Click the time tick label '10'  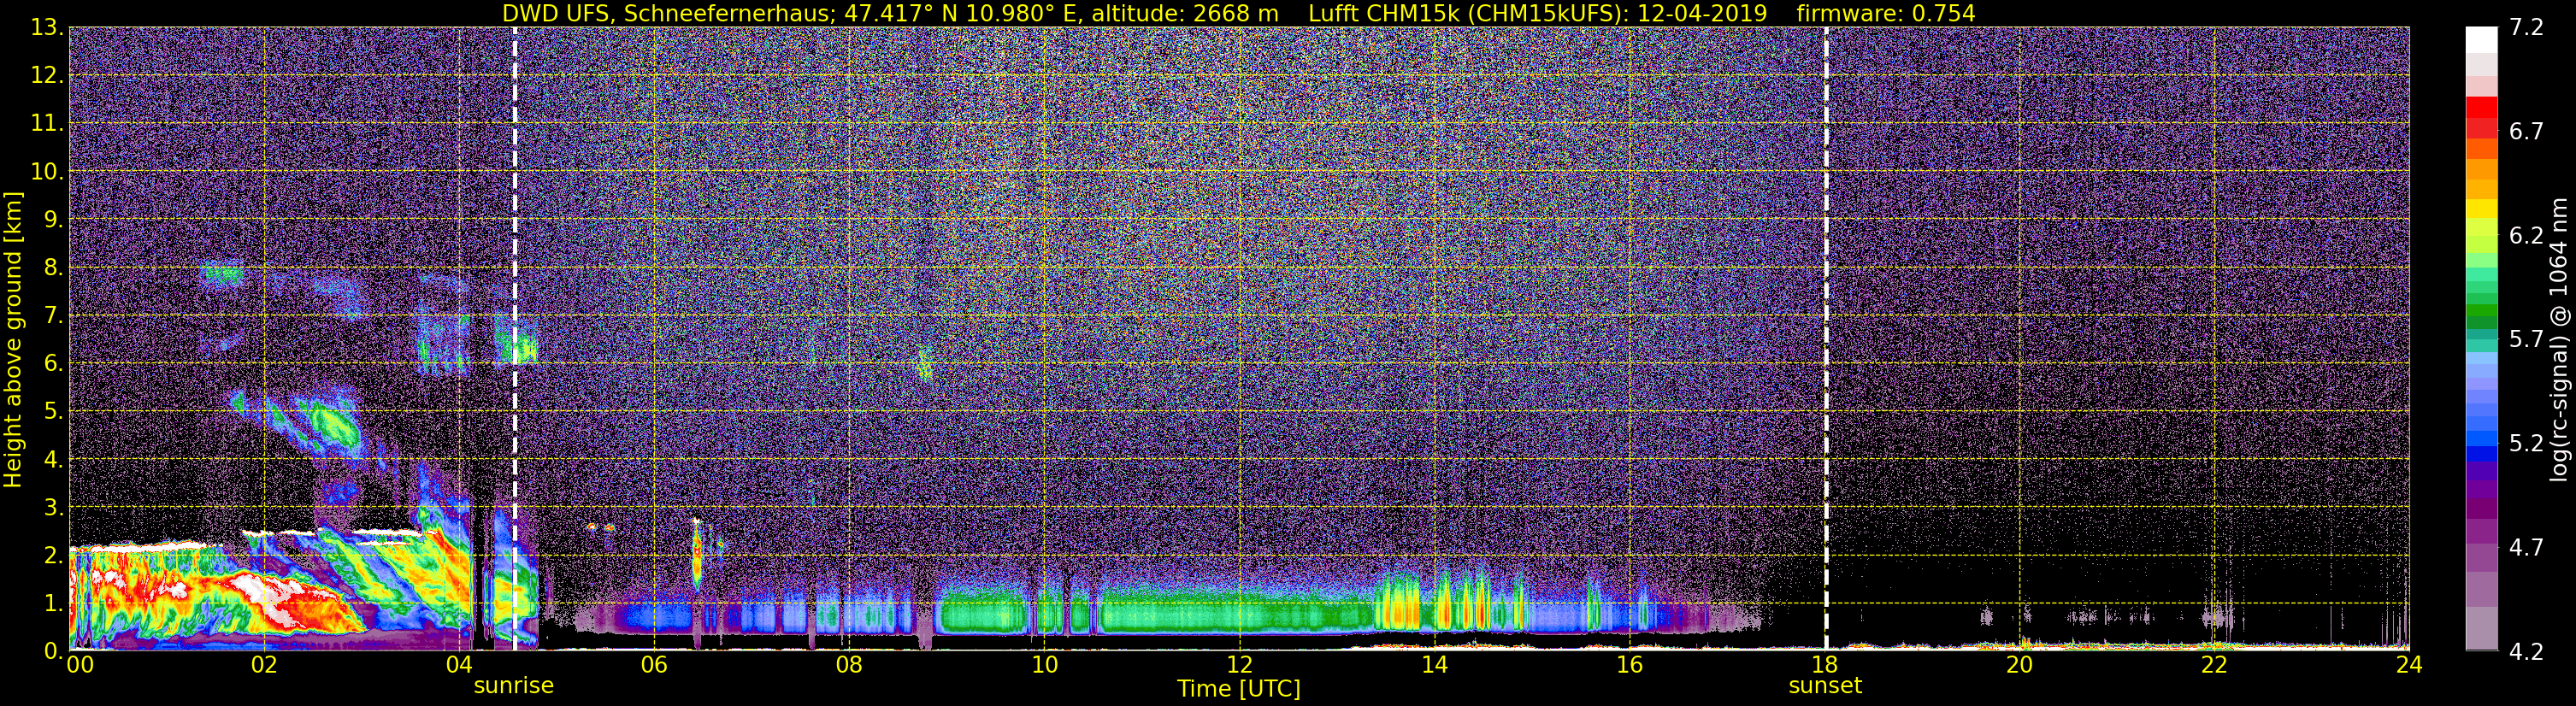1044,665
